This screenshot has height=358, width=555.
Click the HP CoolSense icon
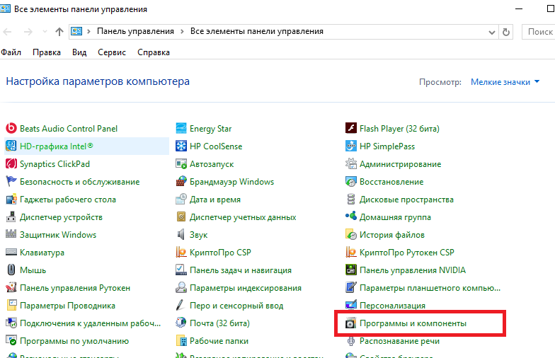(181, 146)
